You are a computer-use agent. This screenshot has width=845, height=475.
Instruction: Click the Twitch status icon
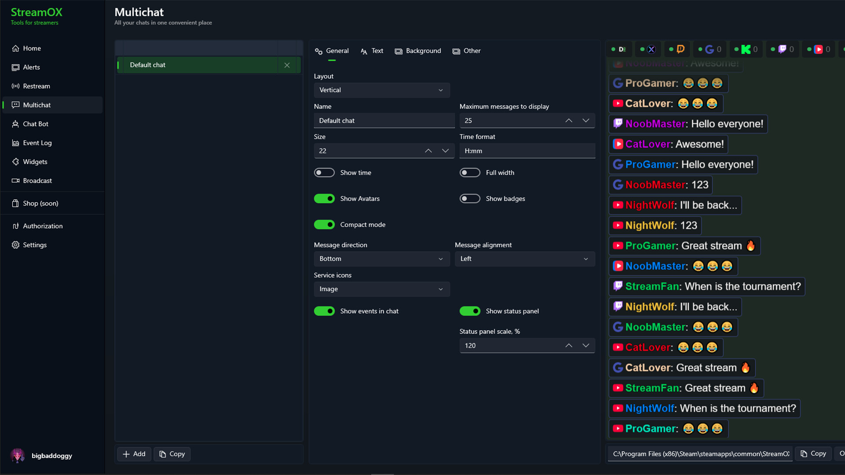(x=782, y=49)
